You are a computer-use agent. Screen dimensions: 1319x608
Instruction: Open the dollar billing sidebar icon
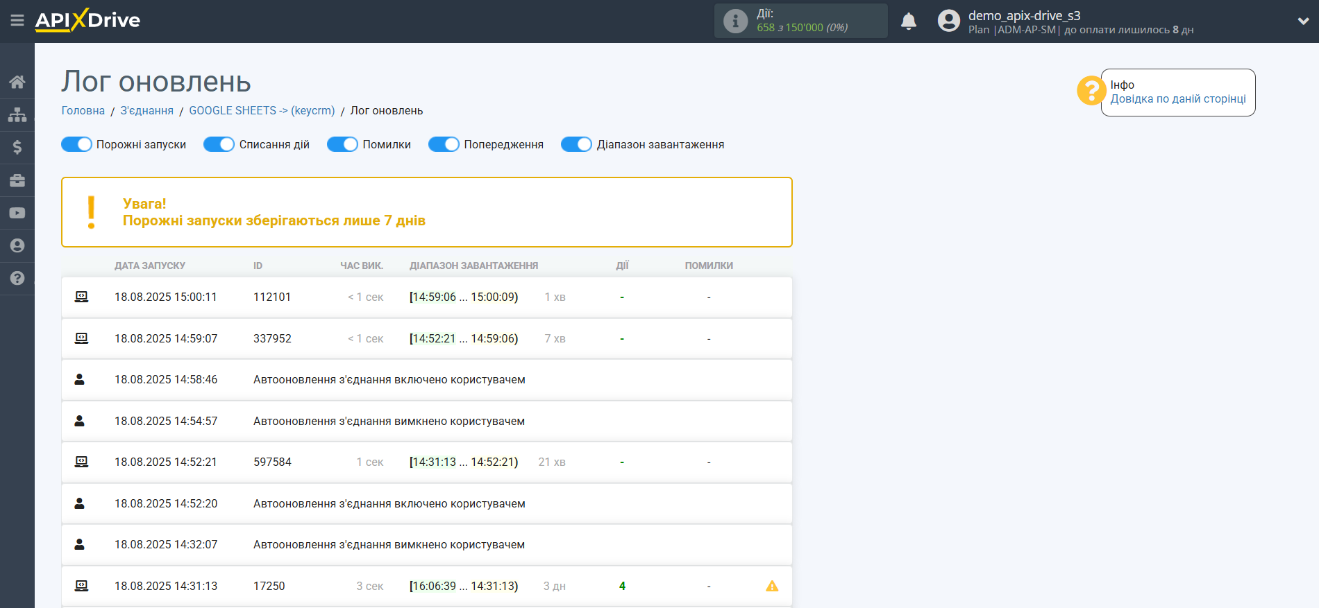(17, 147)
